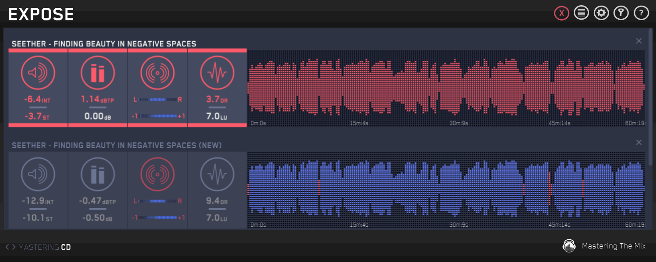Open the settings gear icon

click(x=601, y=13)
